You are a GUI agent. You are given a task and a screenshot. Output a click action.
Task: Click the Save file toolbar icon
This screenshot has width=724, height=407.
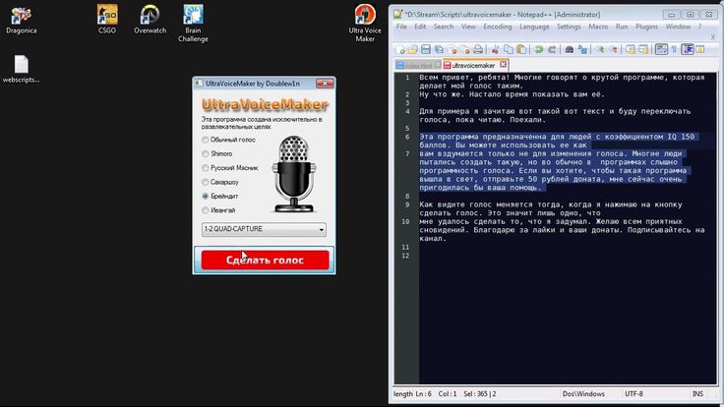[x=425, y=49]
